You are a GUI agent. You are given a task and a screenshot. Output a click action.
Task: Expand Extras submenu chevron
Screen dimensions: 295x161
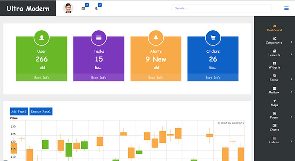pos(291,141)
